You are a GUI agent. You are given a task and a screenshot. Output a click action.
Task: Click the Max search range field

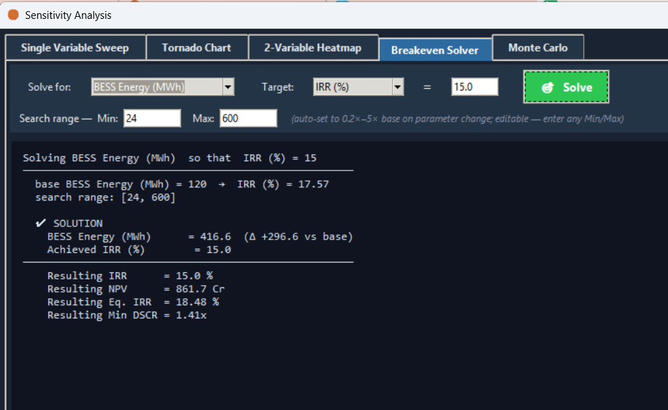coord(248,118)
